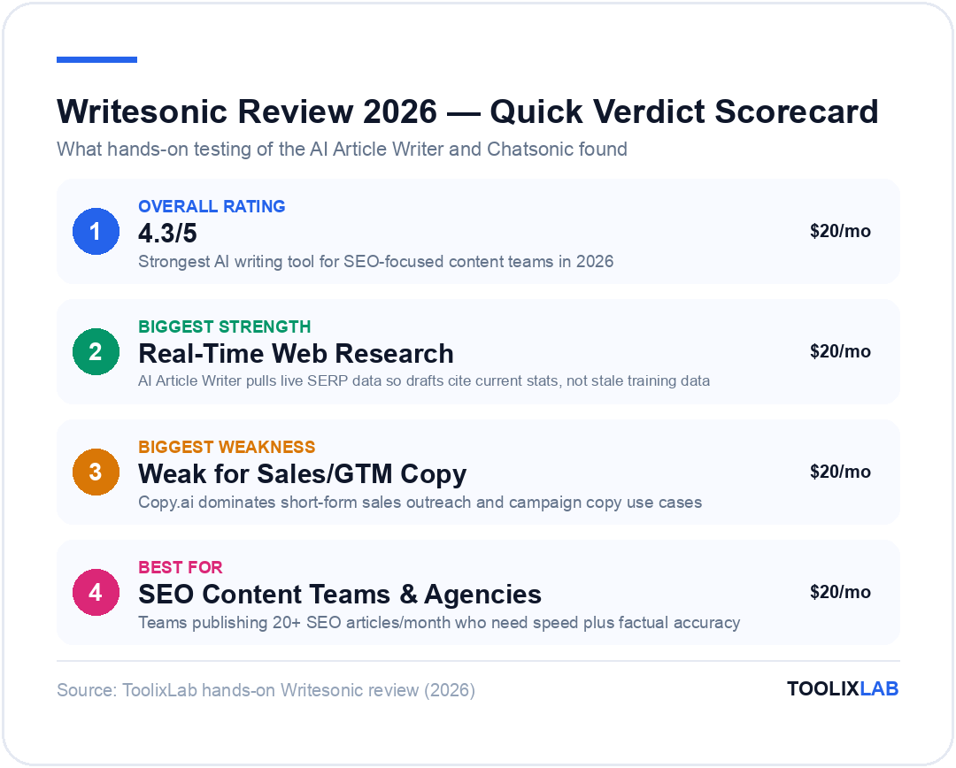Click the 'Source: ToolixLab hands-on Writesonic review' line

266,690
